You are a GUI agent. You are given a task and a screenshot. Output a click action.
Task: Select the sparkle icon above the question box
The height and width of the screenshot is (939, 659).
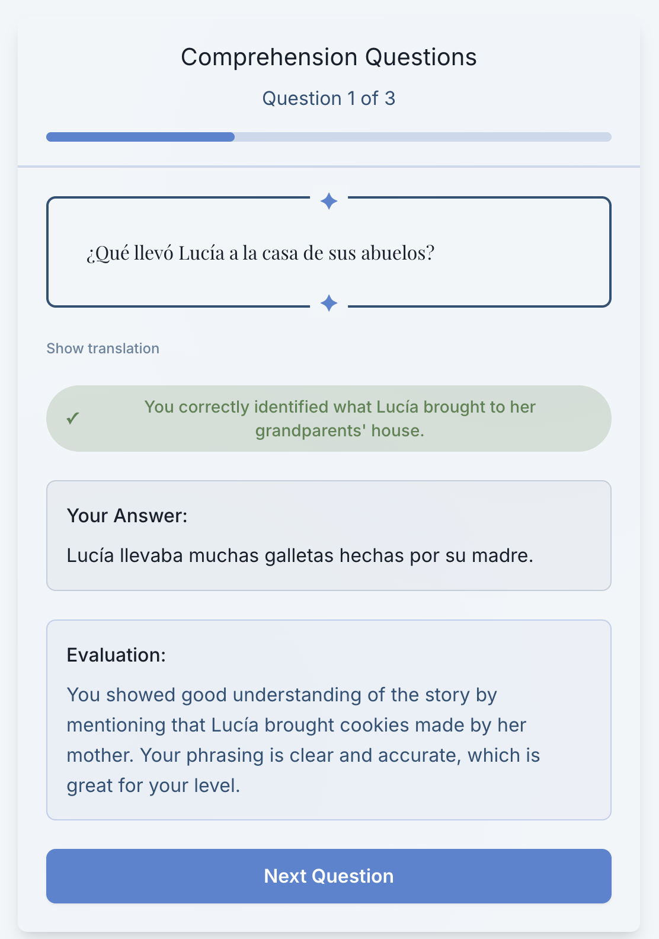coord(329,202)
